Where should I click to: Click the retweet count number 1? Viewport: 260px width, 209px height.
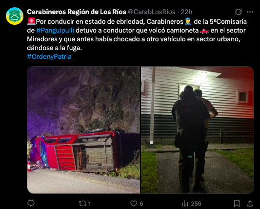[x=90, y=204]
